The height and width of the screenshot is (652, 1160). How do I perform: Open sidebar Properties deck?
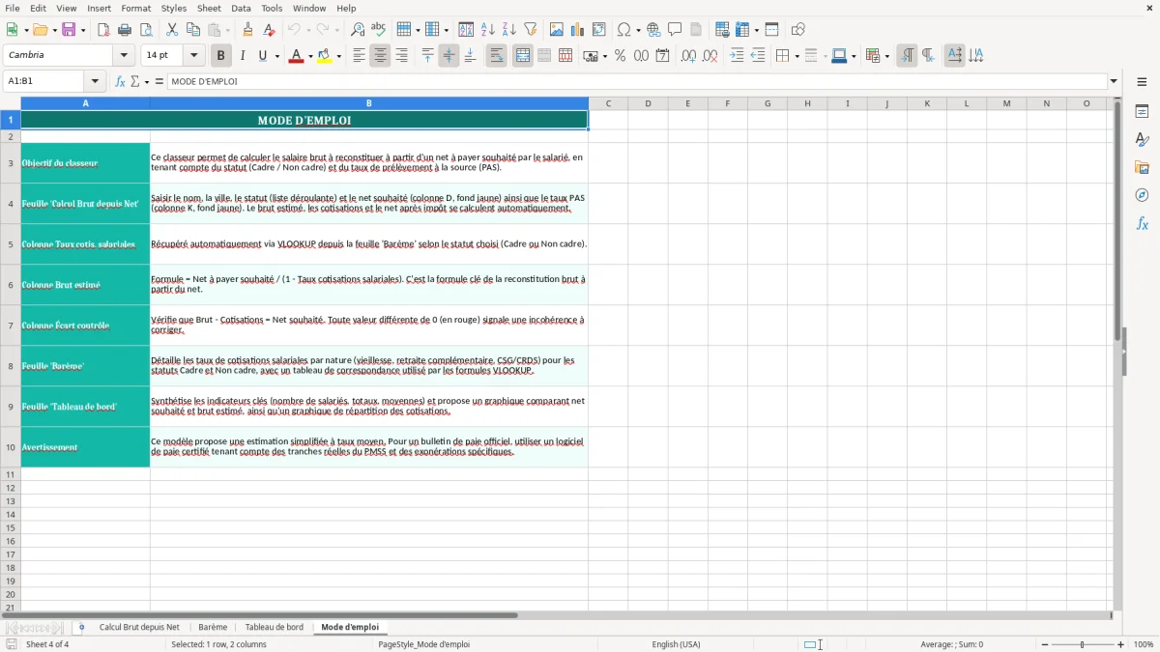point(1142,111)
